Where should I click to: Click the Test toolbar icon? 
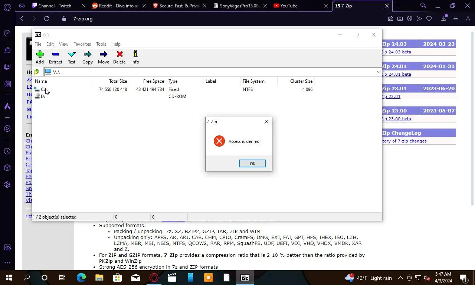coord(72,57)
